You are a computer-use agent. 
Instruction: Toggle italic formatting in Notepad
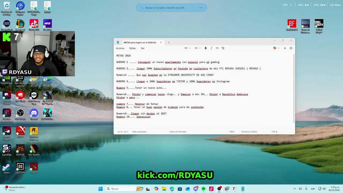[211, 48]
